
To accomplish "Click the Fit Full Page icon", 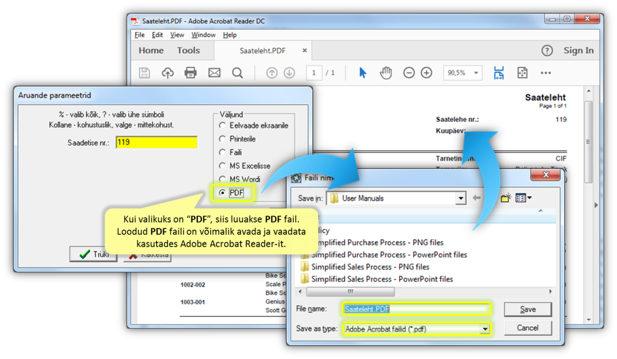I will click(x=523, y=73).
